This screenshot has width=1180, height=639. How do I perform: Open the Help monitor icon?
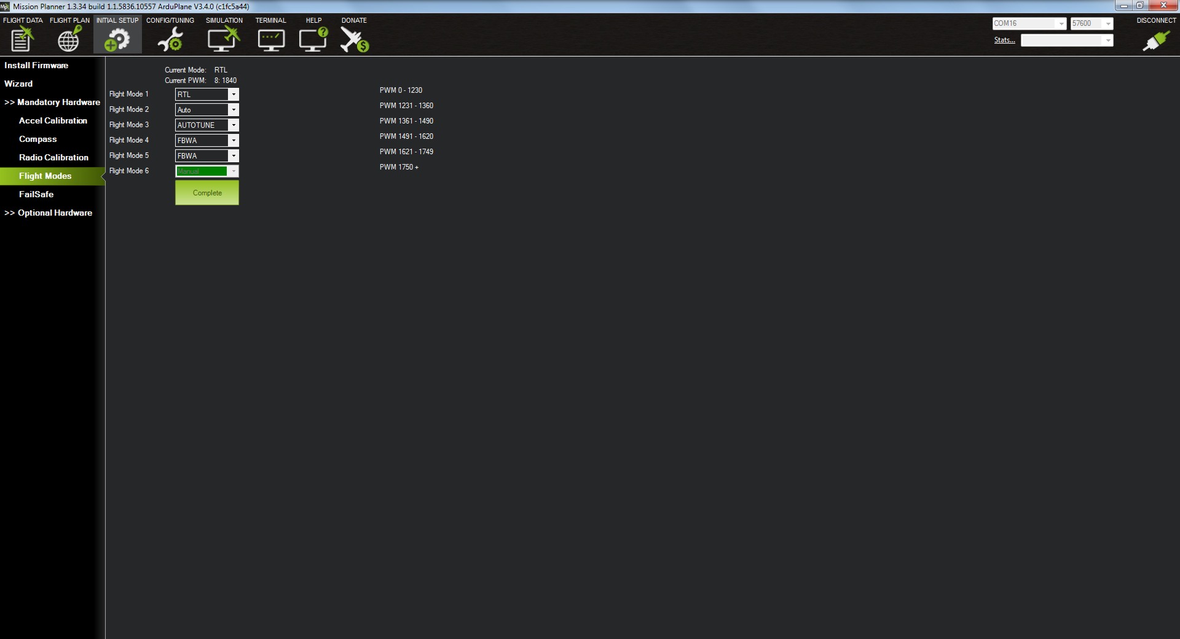pos(313,40)
